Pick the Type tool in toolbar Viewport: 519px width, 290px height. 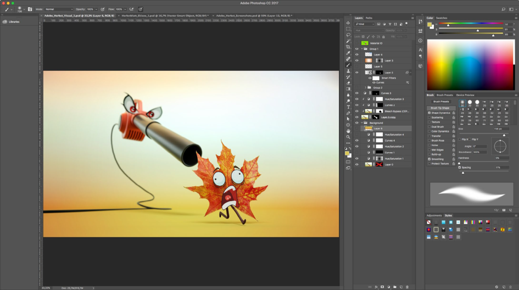348,107
